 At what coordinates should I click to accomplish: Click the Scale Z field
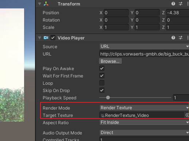click(x=178, y=27)
